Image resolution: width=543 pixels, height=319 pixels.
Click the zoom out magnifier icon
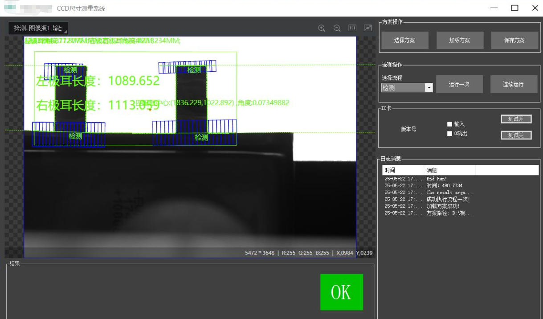337,28
